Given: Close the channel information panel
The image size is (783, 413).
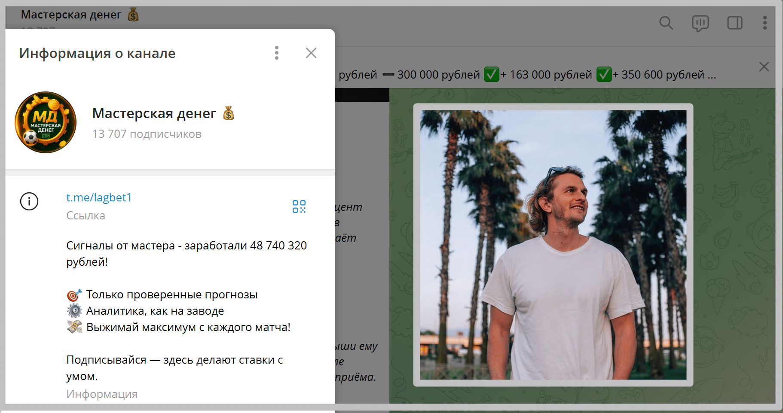Looking at the screenshot, I should pyautogui.click(x=311, y=53).
